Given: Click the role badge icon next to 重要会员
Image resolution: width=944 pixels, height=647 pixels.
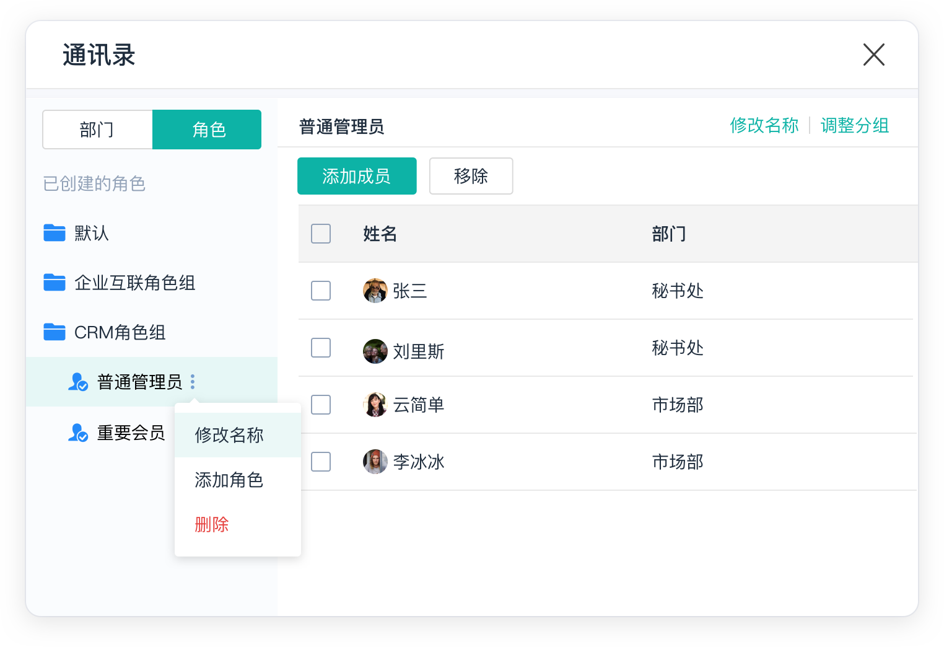Looking at the screenshot, I should pos(77,433).
